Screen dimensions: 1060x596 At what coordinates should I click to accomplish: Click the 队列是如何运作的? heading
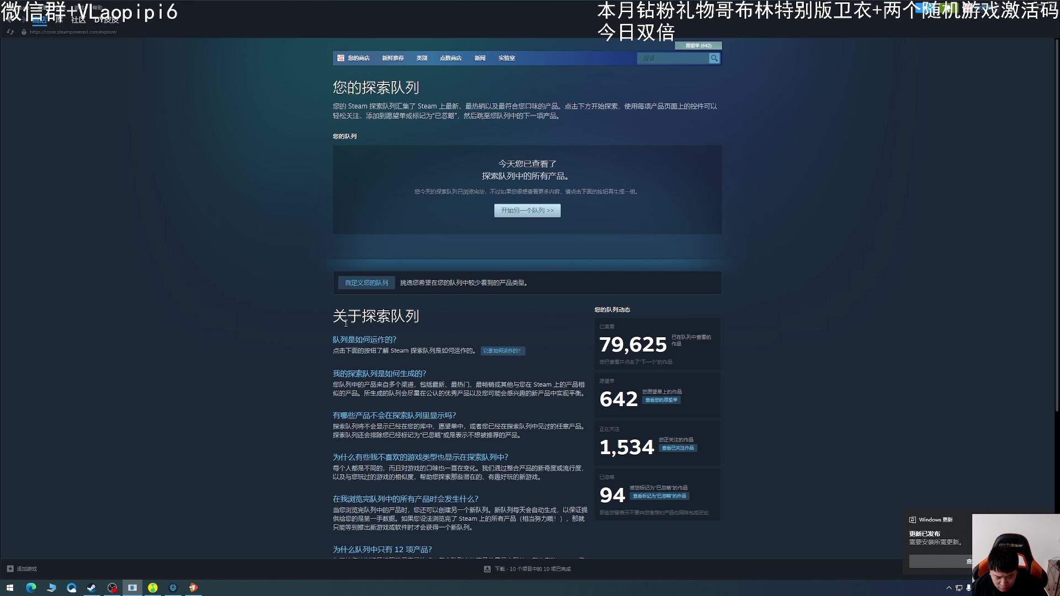[x=364, y=340]
